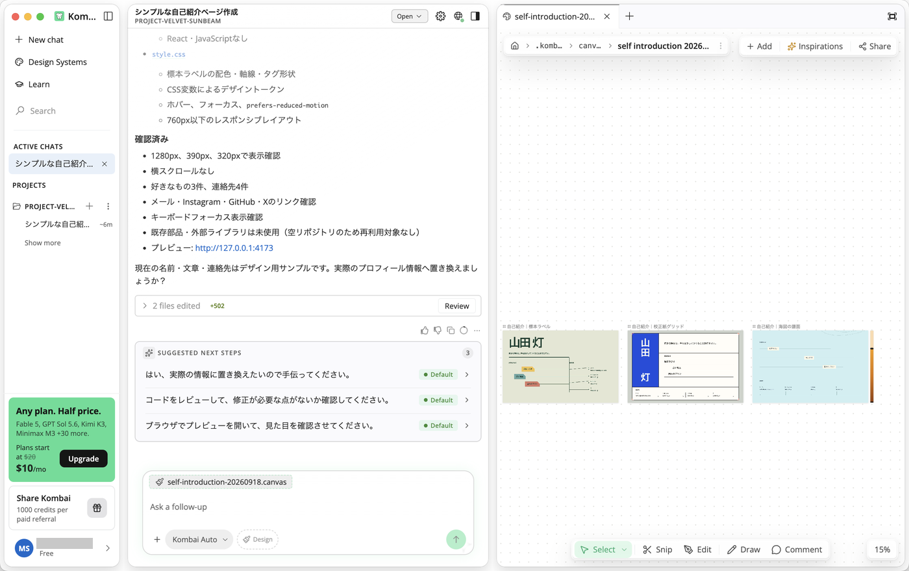This screenshot has height=571, width=909.
Task: Open the 校正紙グリッド canvas thumbnail
Action: pos(685,366)
